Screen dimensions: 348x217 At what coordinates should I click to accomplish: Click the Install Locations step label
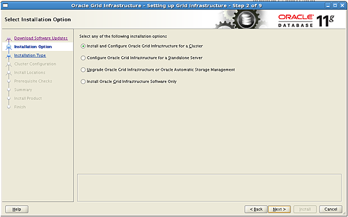pyautogui.click(x=30, y=73)
